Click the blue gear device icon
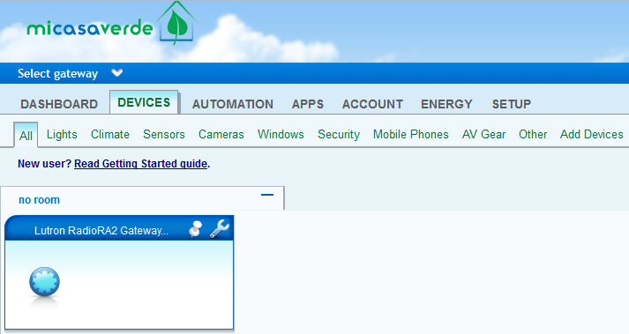 click(x=44, y=282)
